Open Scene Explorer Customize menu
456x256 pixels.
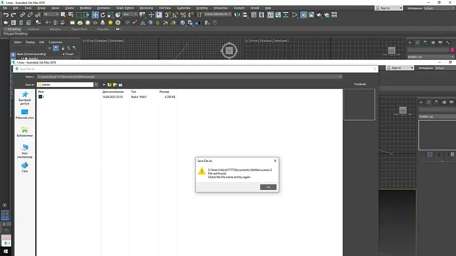[55, 42]
